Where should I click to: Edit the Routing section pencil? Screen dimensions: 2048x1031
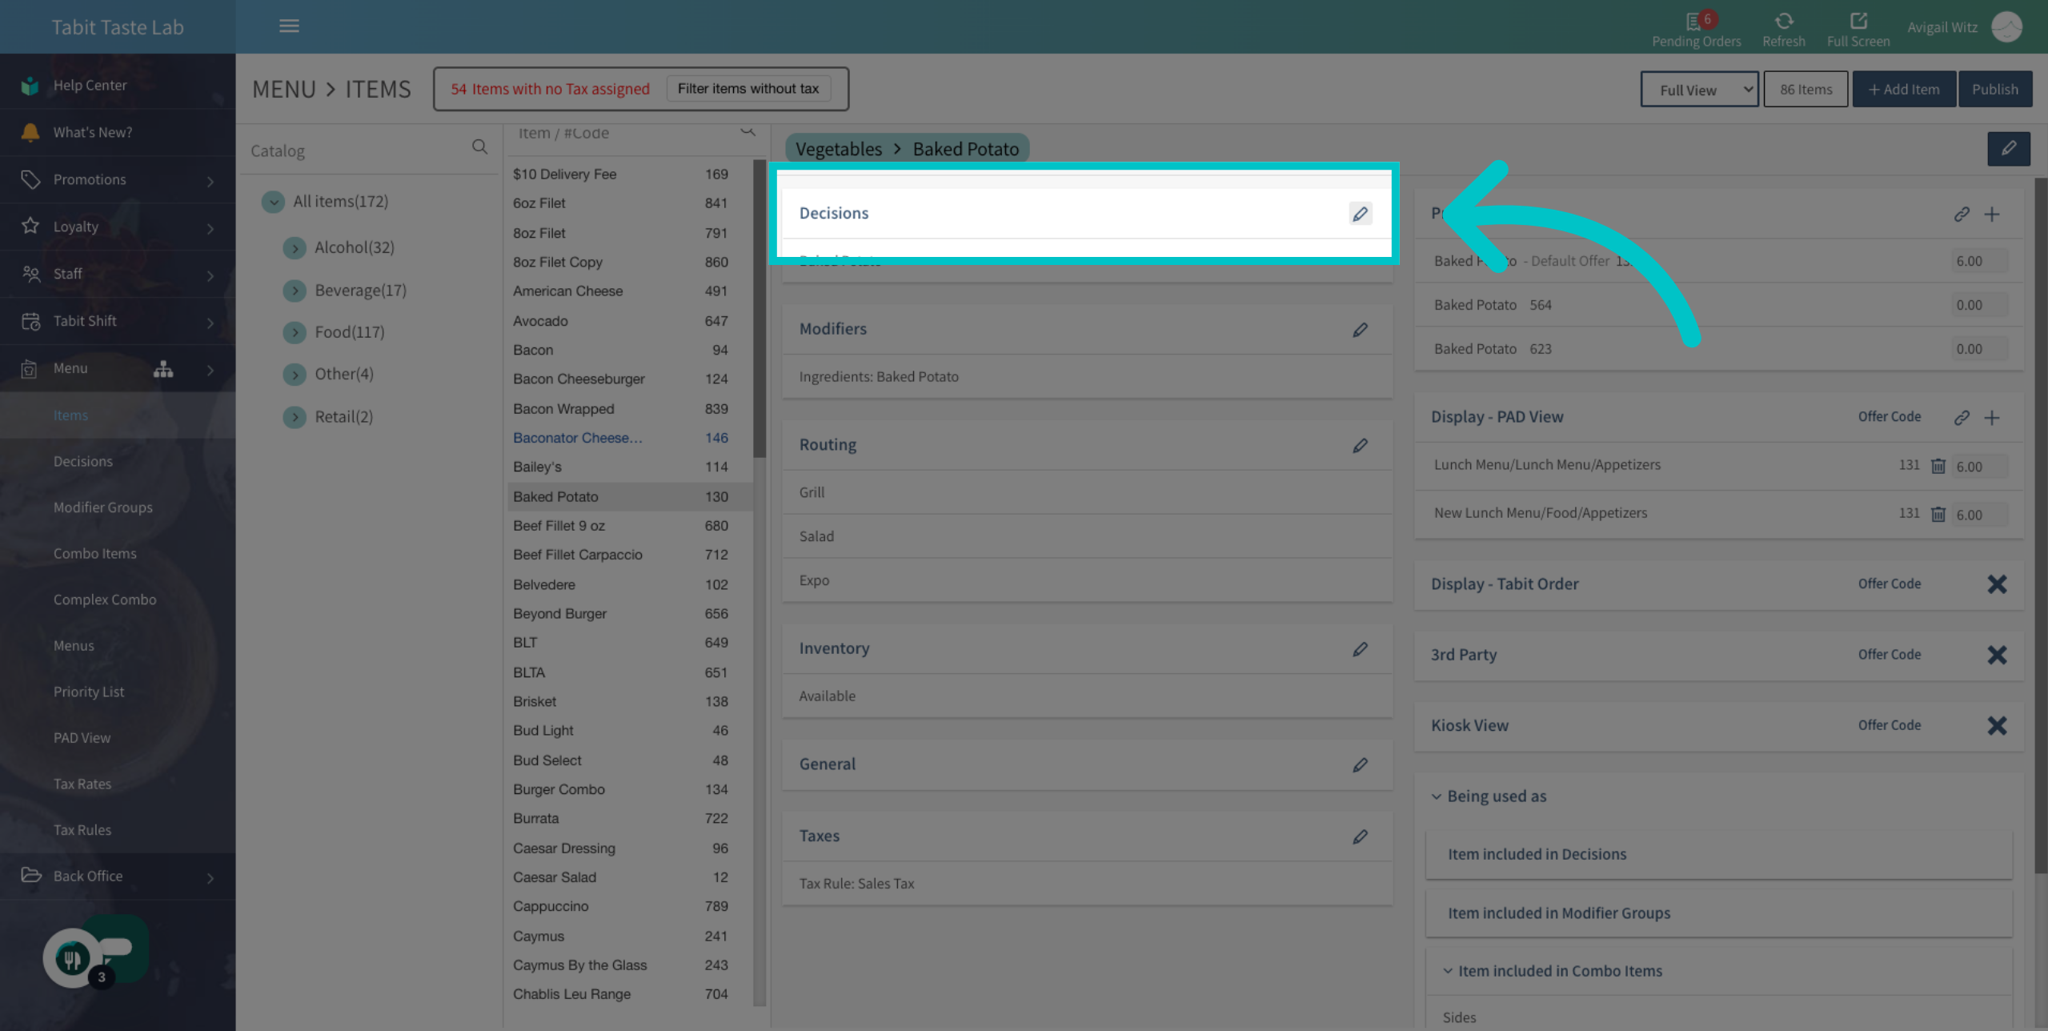(1360, 445)
